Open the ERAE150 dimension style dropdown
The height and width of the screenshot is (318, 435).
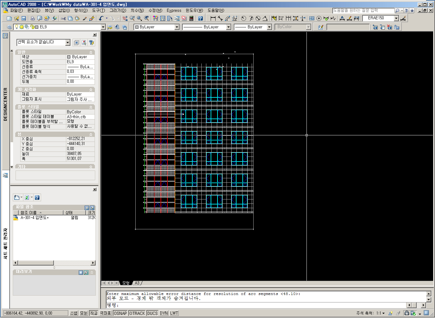point(396,18)
